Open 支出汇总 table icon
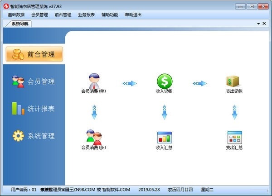Screen dimensions: 272x196 tap(234, 138)
